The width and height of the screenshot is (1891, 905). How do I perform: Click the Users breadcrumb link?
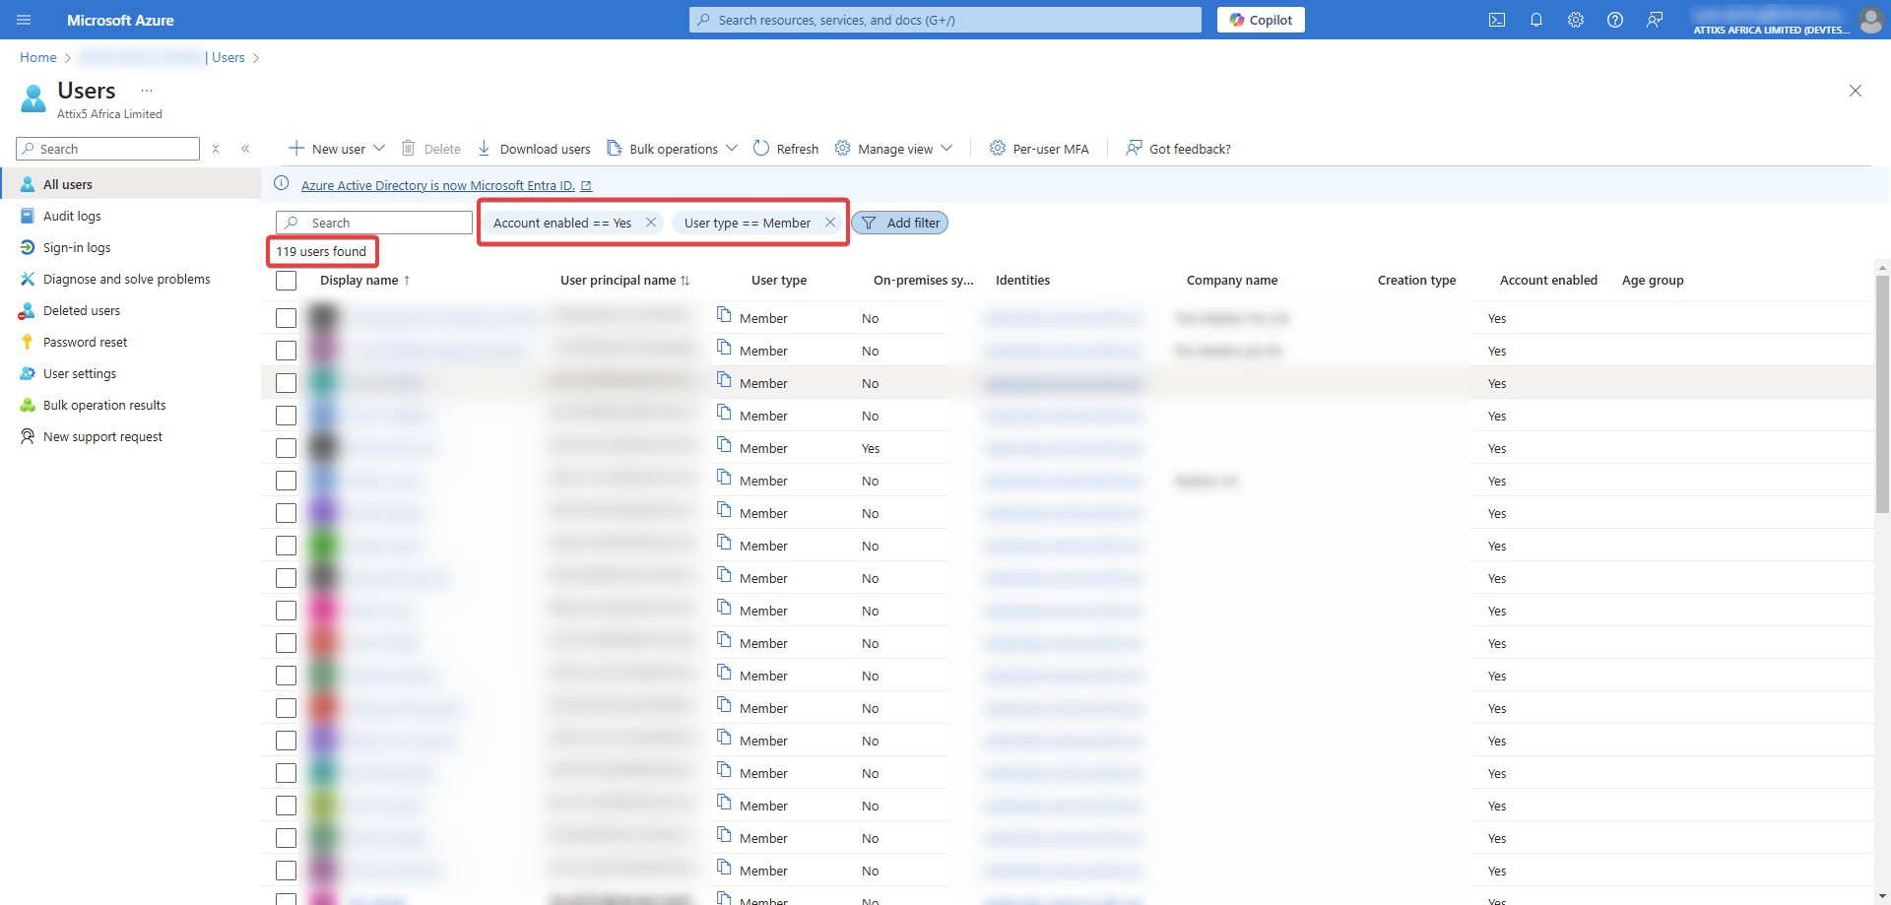click(228, 57)
